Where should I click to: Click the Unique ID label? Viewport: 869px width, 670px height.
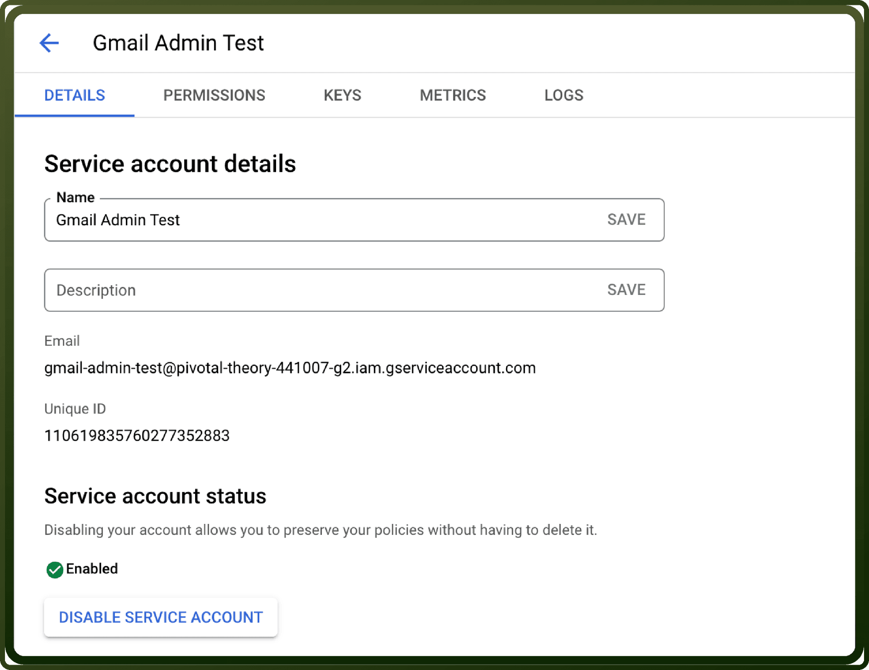75,409
